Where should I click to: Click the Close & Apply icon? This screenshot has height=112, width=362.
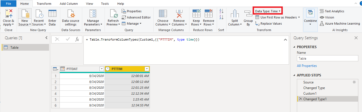[8, 13]
